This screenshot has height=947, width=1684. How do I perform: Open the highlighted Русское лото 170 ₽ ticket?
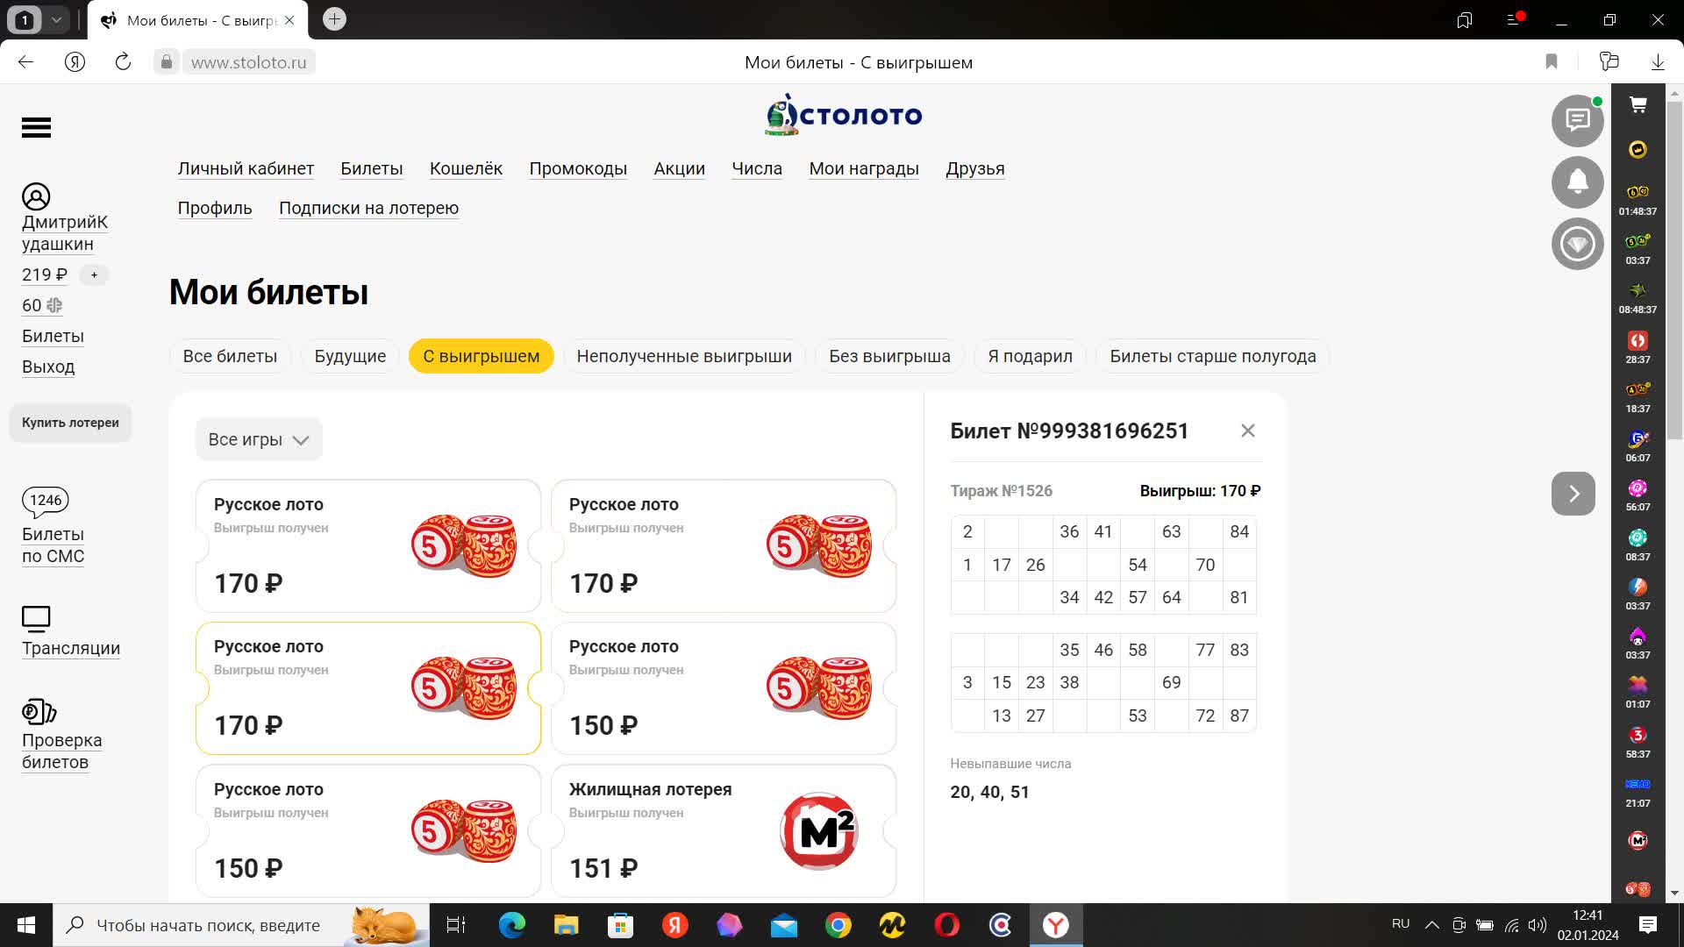tap(368, 688)
